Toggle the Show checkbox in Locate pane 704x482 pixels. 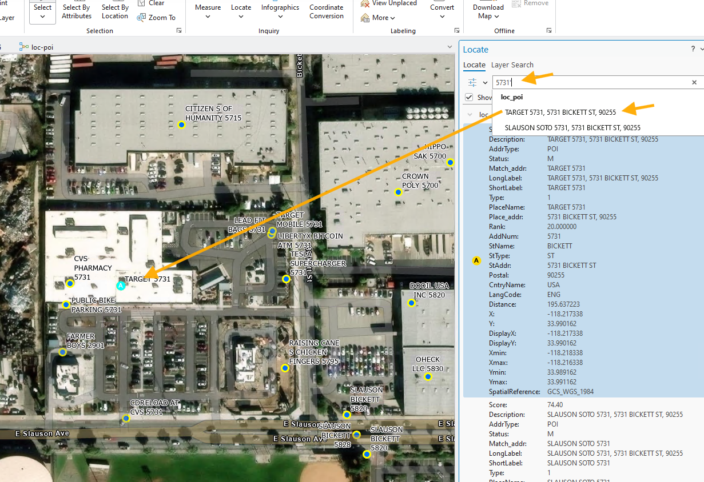(470, 98)
